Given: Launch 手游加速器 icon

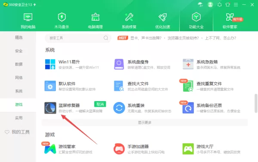Looking at the screenshot, I should tap(119, 149).
